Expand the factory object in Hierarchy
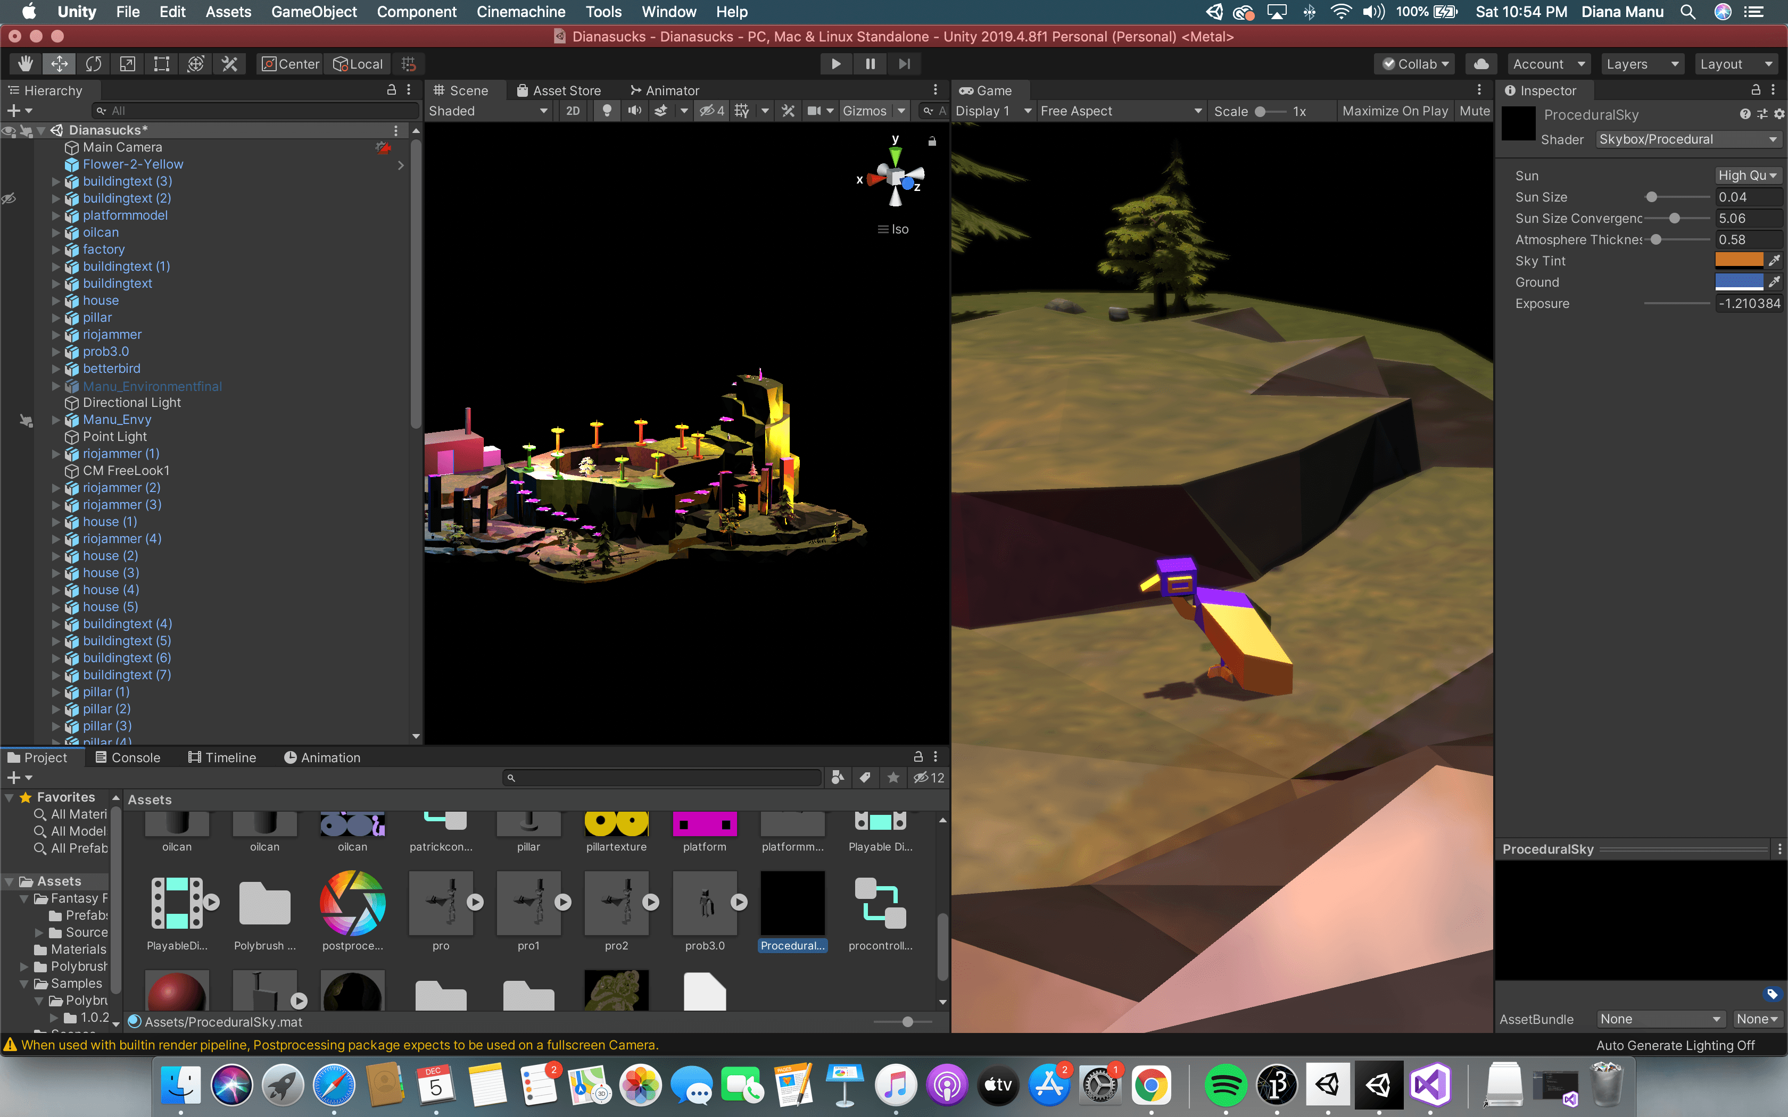This screenshot has height=1117, width=1788. coord(56,249)
